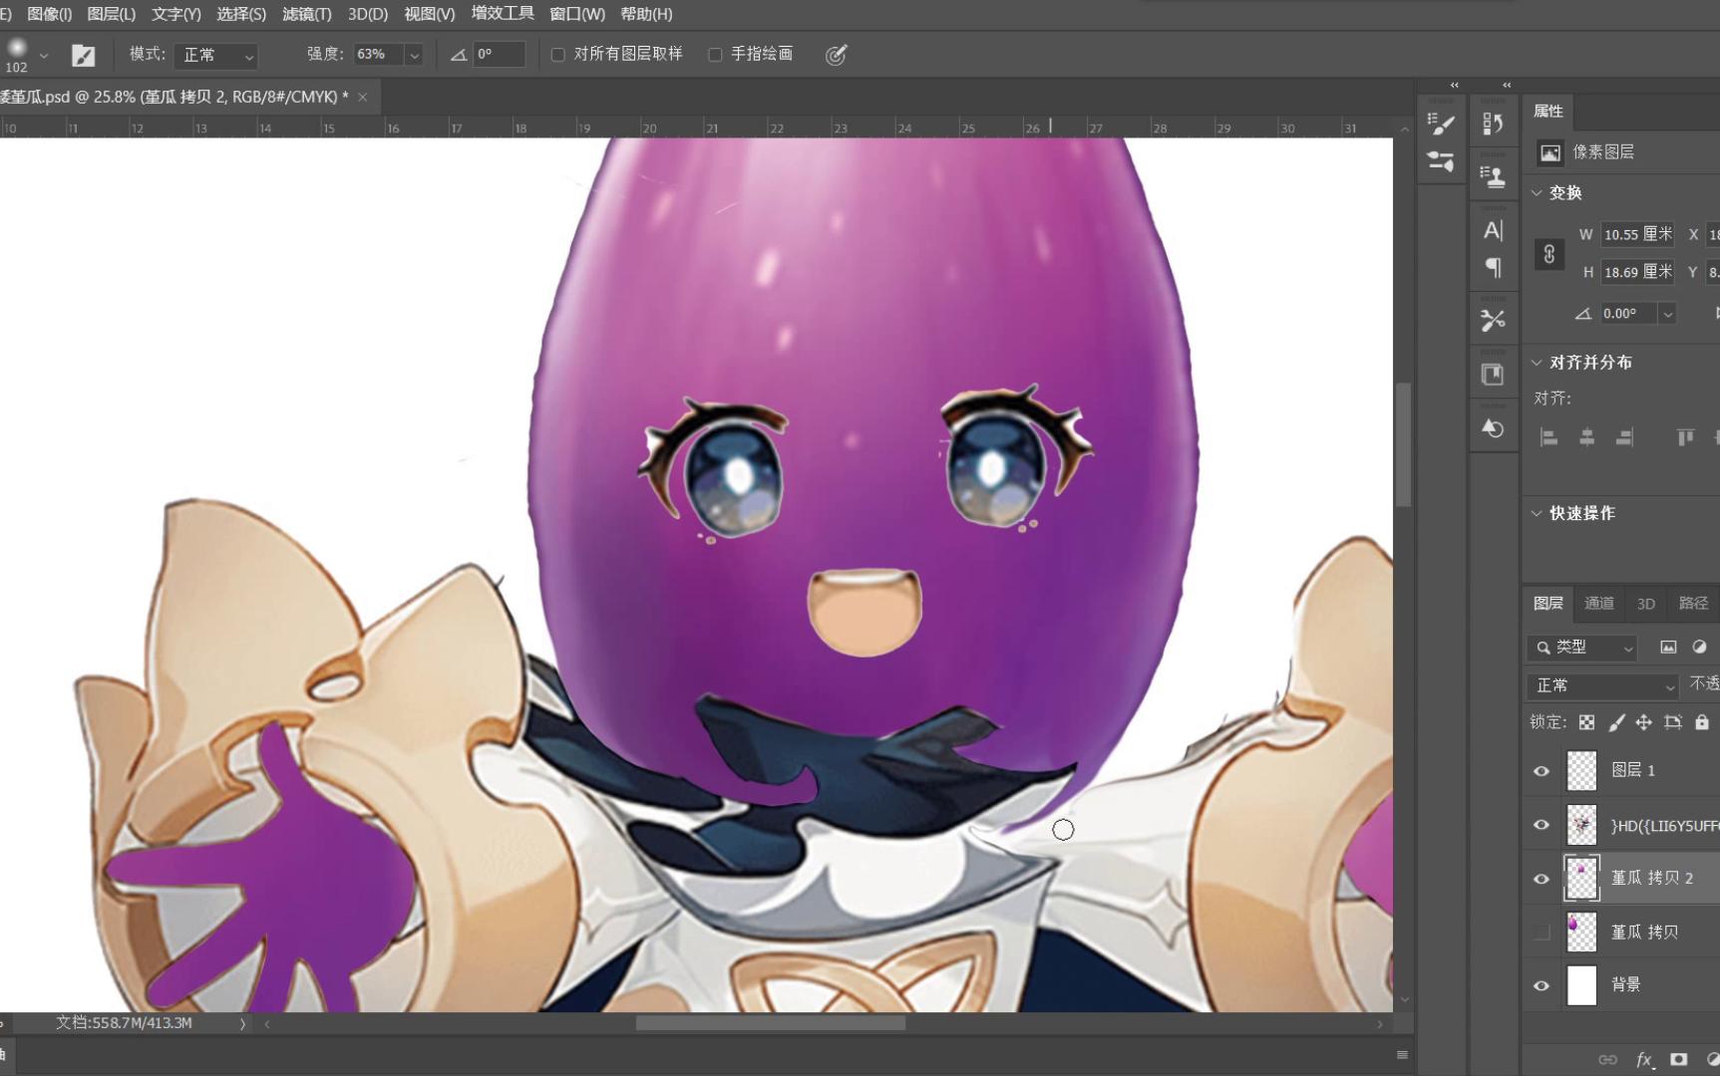This screenshot has width=1720, height=1076.
Task: Open the 增效工具 menu
Action: (503, 14)
